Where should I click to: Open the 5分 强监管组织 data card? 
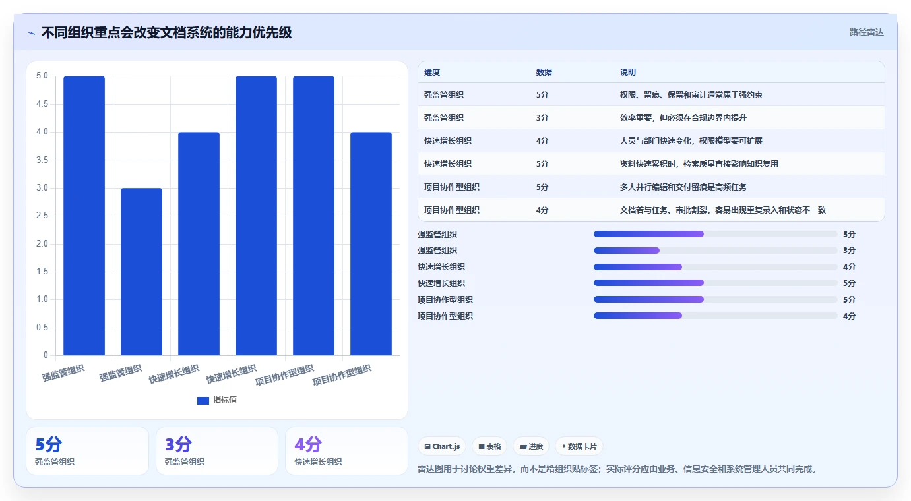pyautogui.click(x=87, y=451)
